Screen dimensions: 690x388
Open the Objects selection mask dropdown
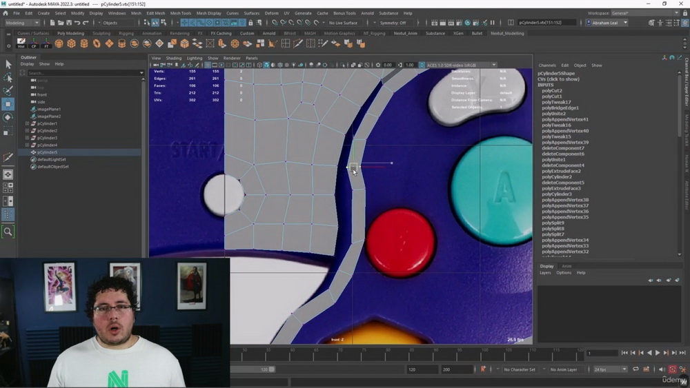pyautogui.click(x=118, y=23)
